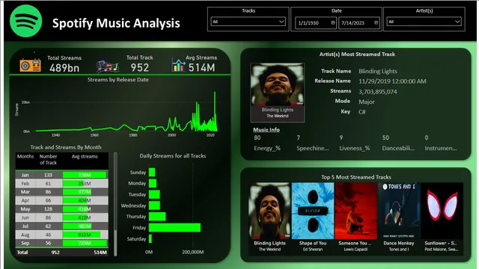Click the Total Track 952 value
Viewport: 479px width, 269px height.
[140, 67]
